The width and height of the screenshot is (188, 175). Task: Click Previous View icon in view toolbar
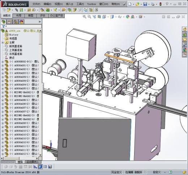[x=94, y=17]
